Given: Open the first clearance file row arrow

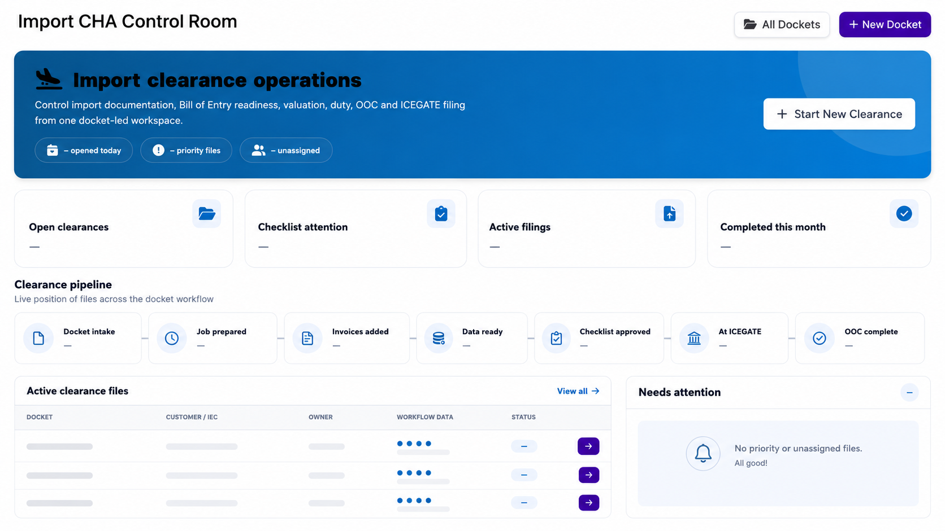Looking at the screenshot, I should coord(588,446).
